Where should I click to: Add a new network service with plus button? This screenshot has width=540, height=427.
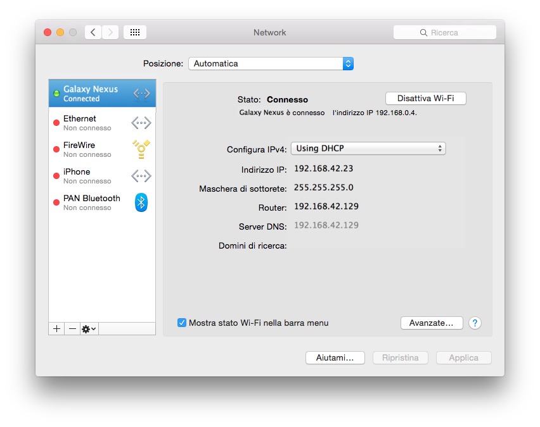(x=56, y=328)
